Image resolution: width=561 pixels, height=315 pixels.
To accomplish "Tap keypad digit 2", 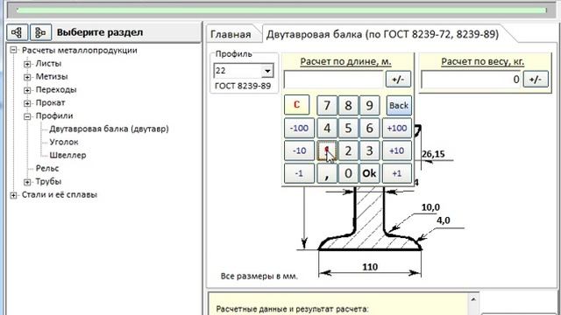I will click(x=348, y=150).
